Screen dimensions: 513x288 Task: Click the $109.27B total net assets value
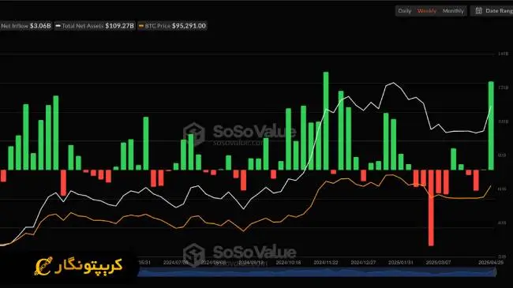tap(119, 26)
